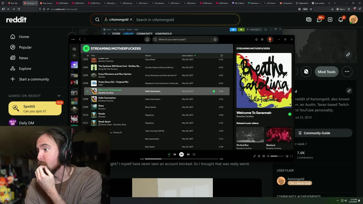363x204 pixels.
Task: Select track Hello Fascination by Breathe Carolina
Action: 157,99
